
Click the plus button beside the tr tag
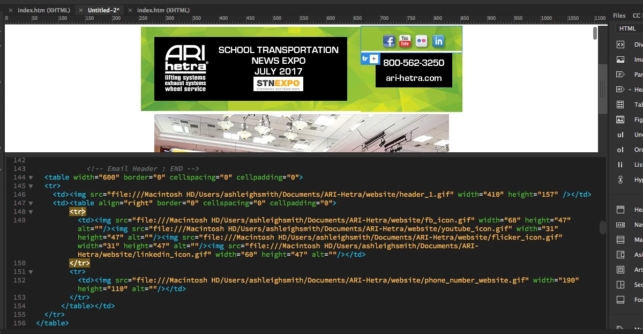click(374, 58)
